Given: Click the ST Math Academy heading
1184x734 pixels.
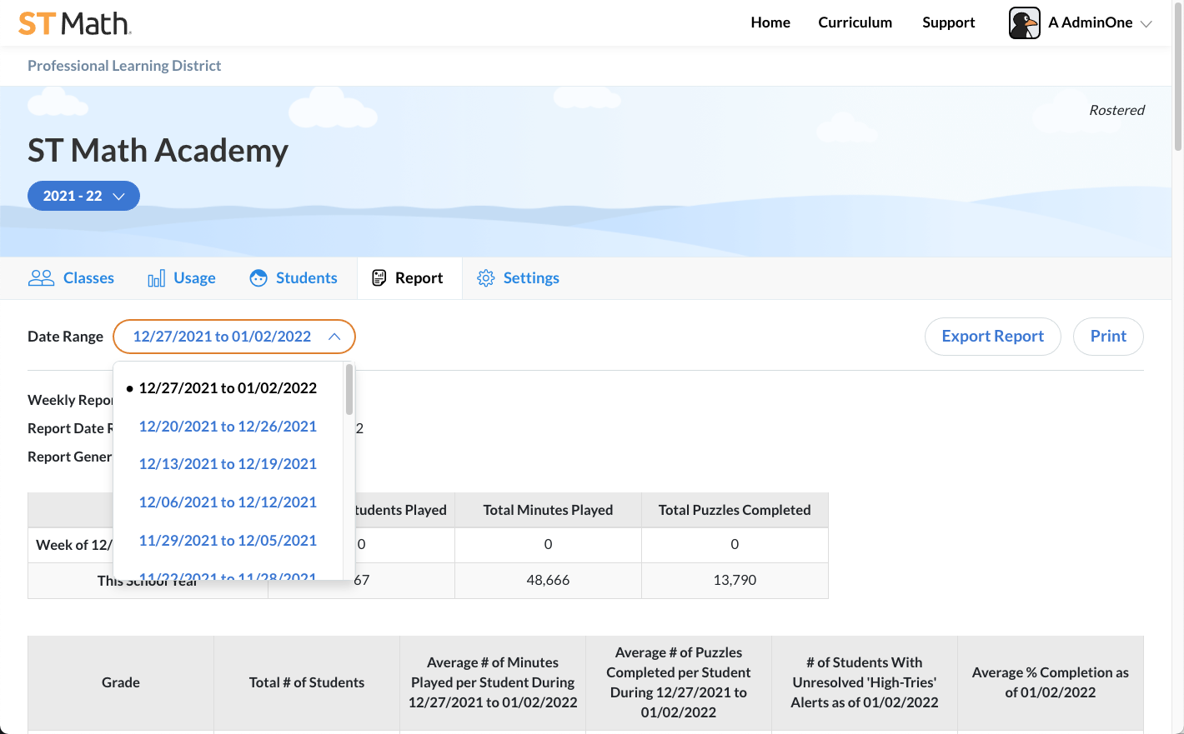Looking at the screenshot, I should [158, 151].
